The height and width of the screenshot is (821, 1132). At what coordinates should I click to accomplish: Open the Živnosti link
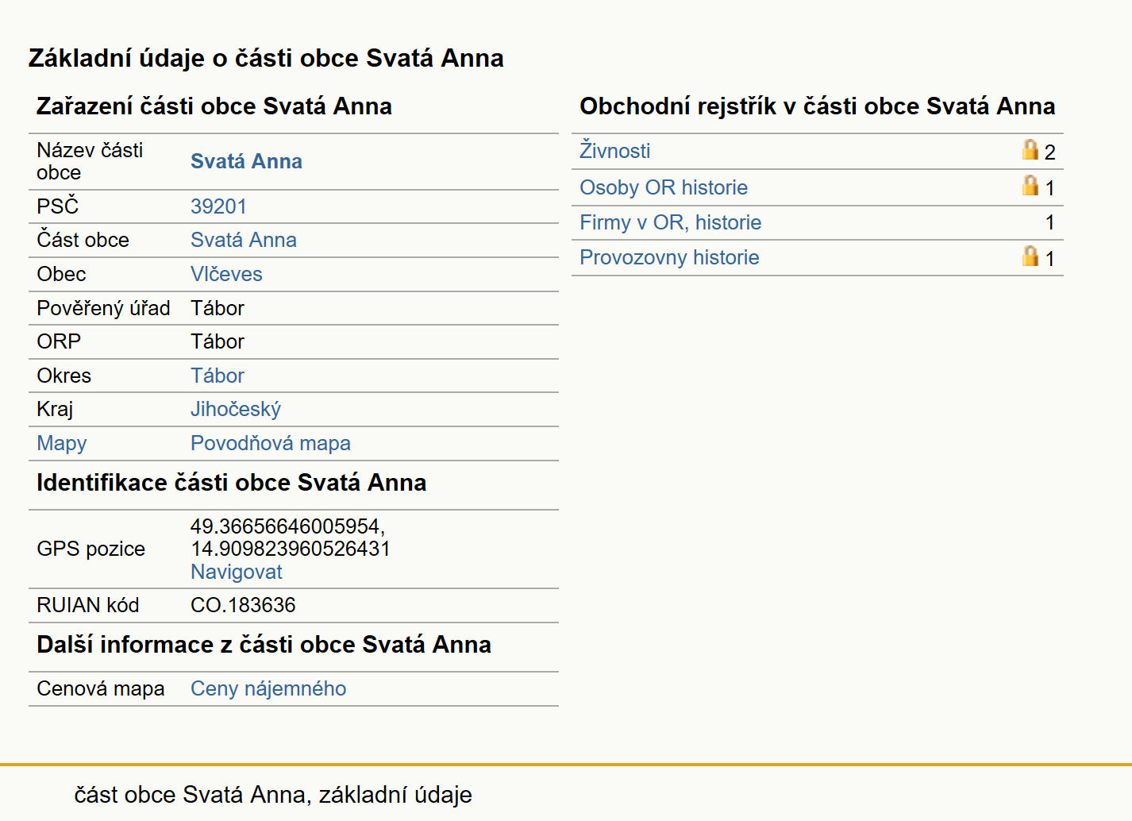coord(614,151)
